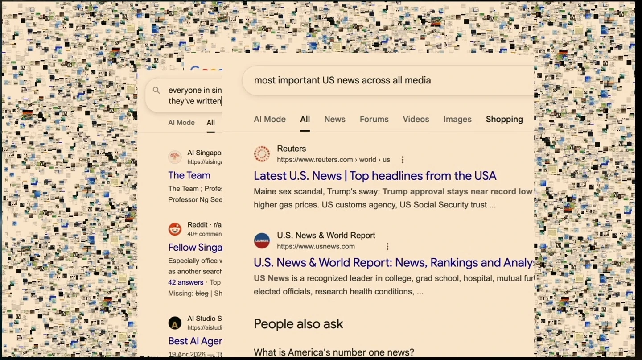Switch to the Images tab
Viewport: 642px width, 360px height.
pyautogui.click(x=457, y=119)
